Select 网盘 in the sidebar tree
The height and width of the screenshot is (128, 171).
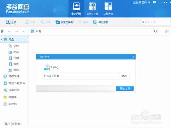(14, 39)
